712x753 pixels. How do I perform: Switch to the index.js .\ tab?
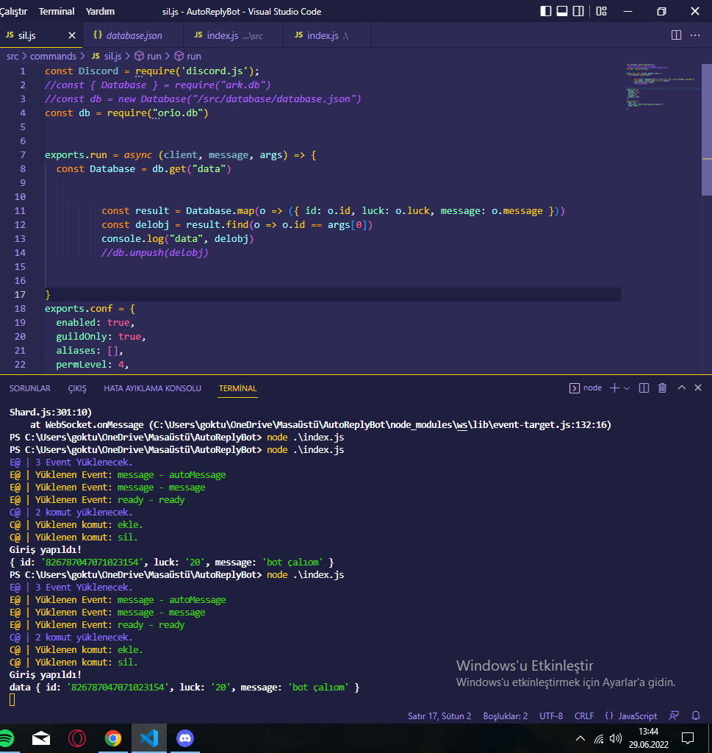[327, 35]
